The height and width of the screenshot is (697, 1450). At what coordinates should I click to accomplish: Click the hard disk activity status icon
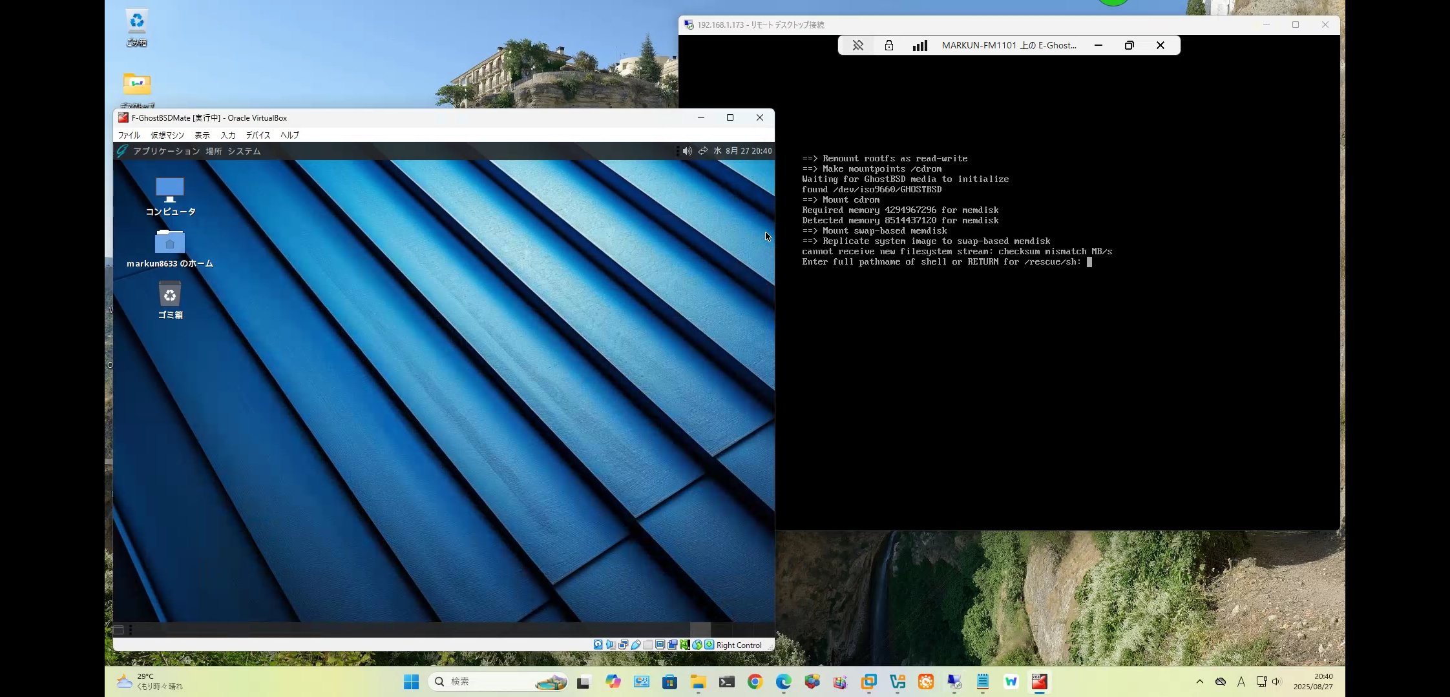coord(598,645)
